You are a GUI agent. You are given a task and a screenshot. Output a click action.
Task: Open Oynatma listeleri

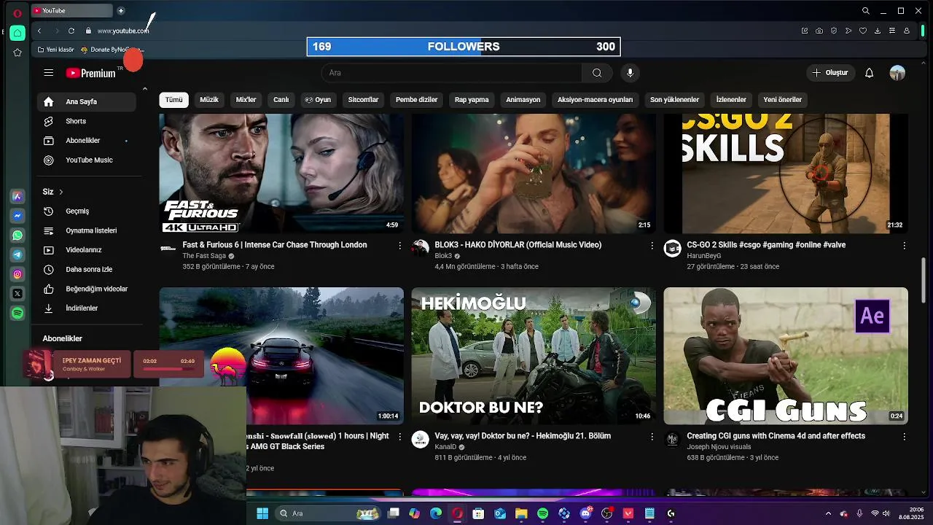[x=87, y=230]
